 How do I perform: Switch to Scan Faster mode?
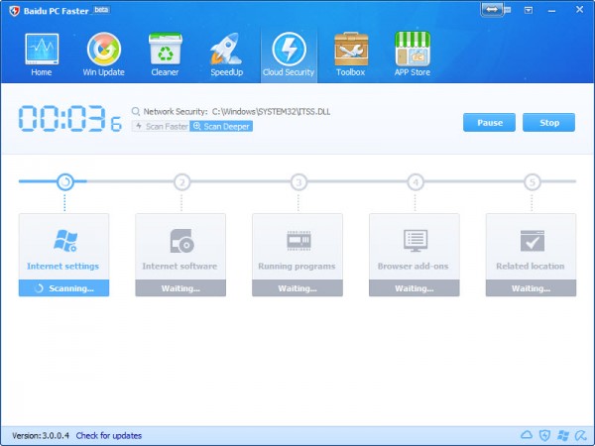[x=161, y=127]
